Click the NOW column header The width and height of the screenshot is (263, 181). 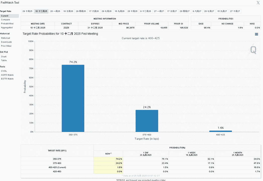(108, 154)
